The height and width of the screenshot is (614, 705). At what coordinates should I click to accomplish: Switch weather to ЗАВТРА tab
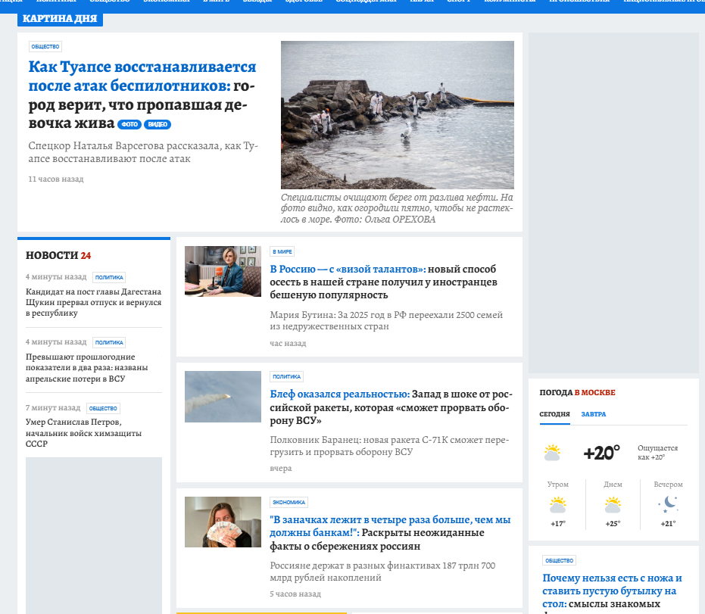click(594, 414)
